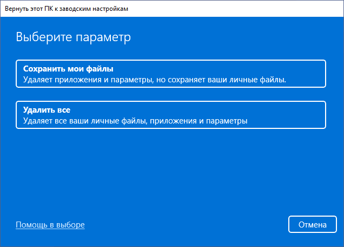Click the title bar of the reset dialog

tap(216, 9)
